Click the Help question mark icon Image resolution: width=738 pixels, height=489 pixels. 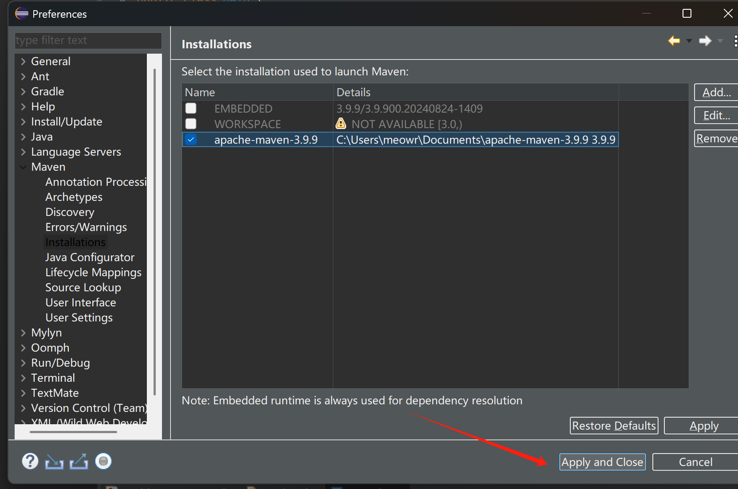tap(30, 462)
